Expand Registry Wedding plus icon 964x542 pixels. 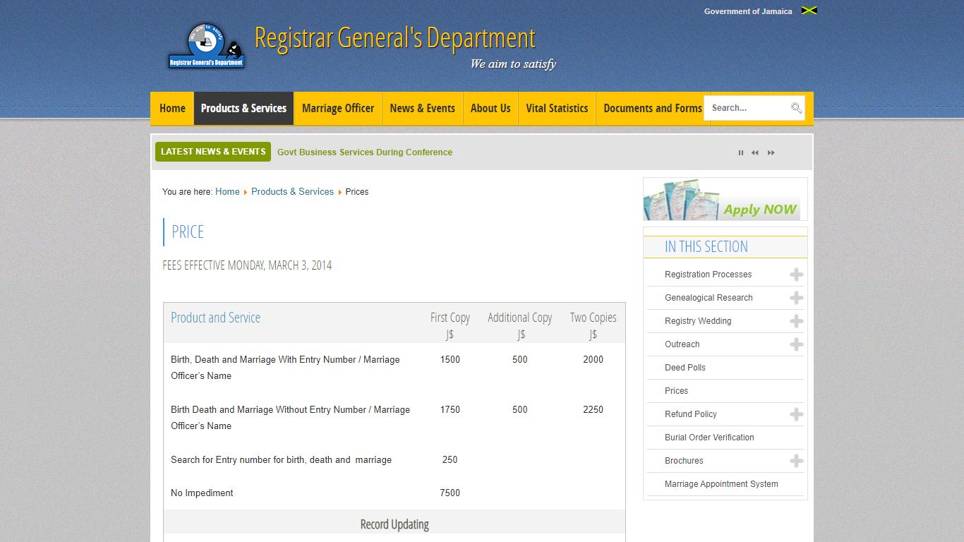[x=797, y=321]
